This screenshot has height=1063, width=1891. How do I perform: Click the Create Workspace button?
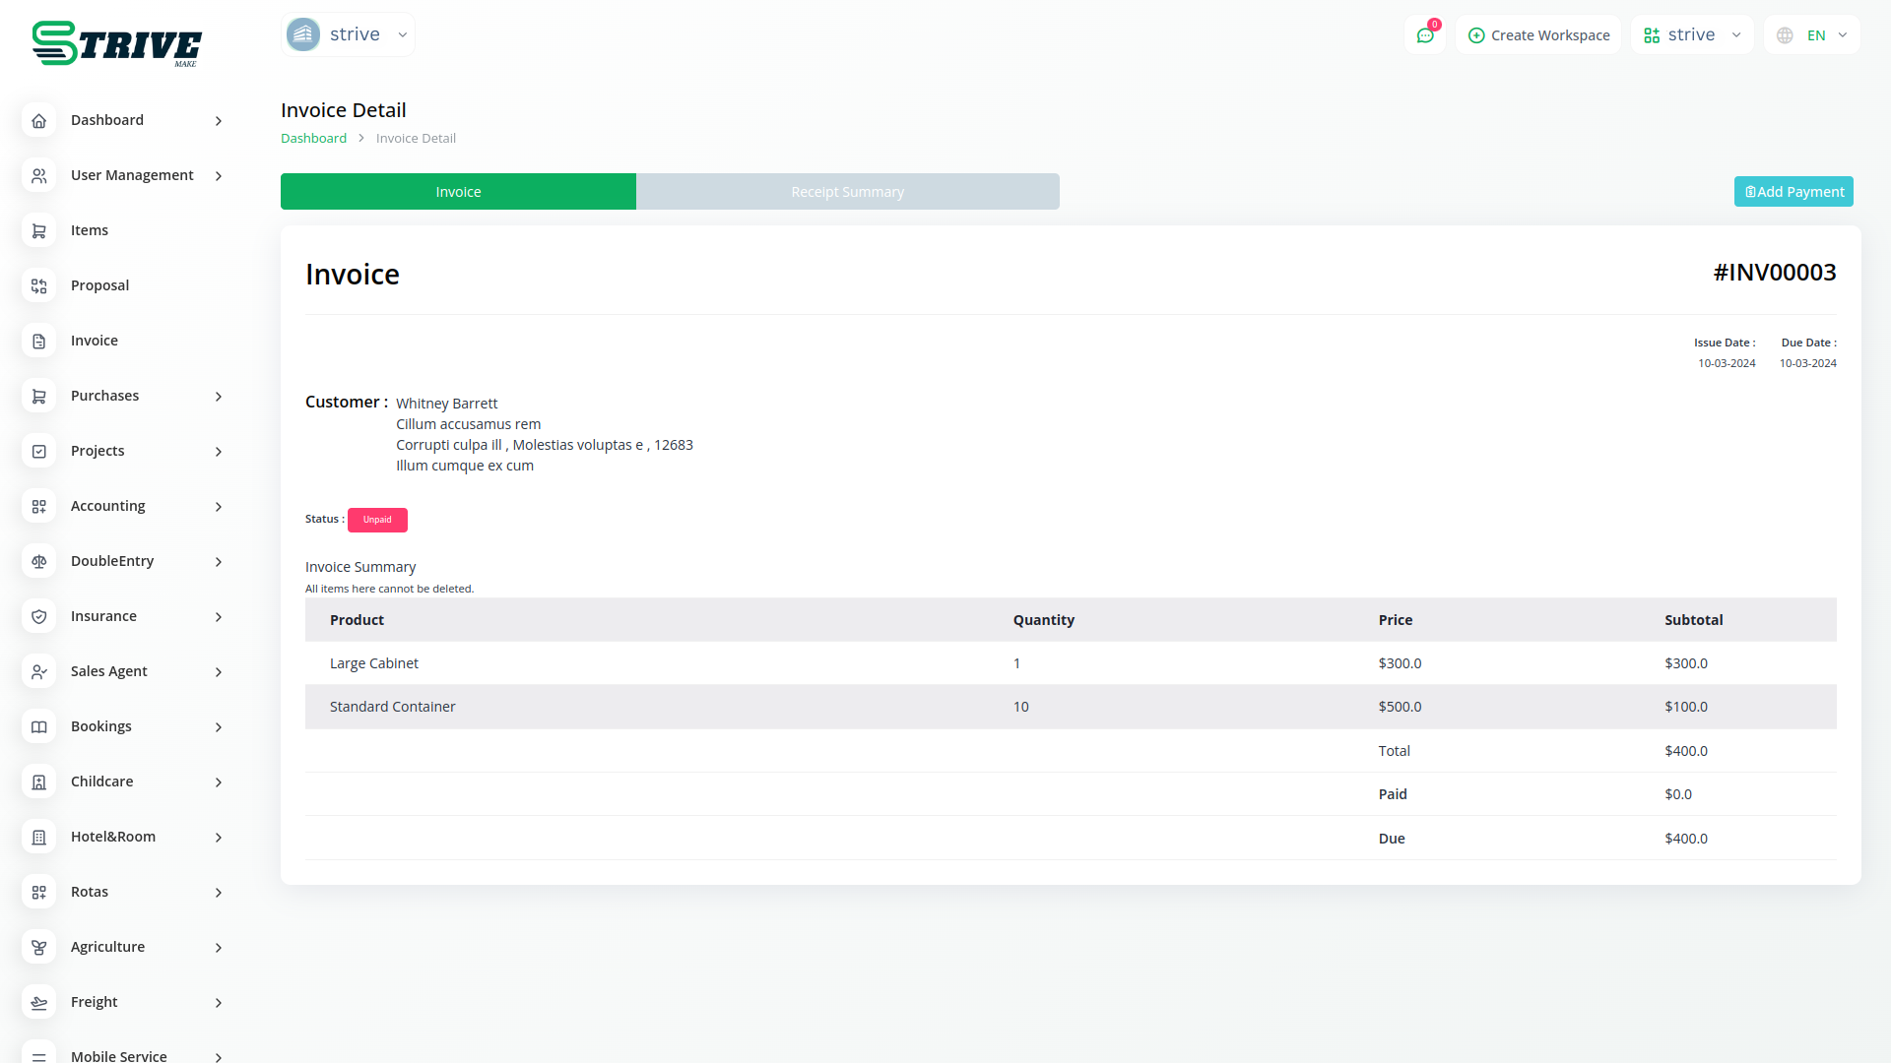tap(1538, 35)
